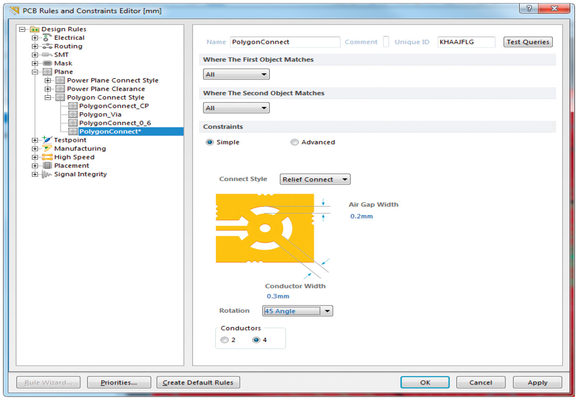The height and width of the screenshot is (399, 578).
Task: Select the Advanced constraints radio button
Action: tap(294, 142)
